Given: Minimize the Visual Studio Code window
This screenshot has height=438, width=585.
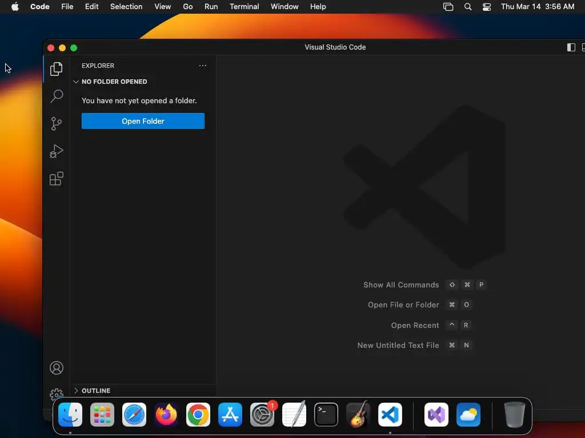Looking at the screenshot, I should 62,48.
